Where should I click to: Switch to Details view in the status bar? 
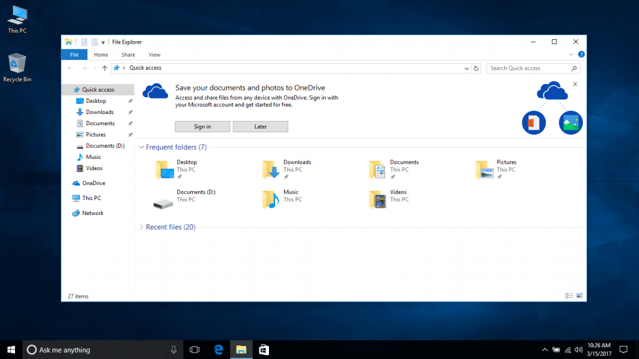click(x=568, y=295)
